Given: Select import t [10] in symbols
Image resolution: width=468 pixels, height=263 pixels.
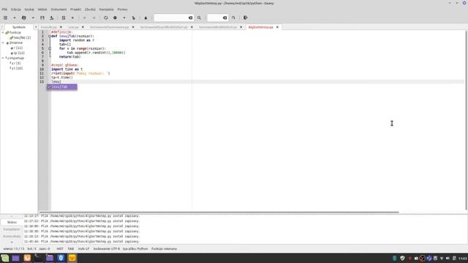Looking at the screenshot, I should click(x=16, y=68).
